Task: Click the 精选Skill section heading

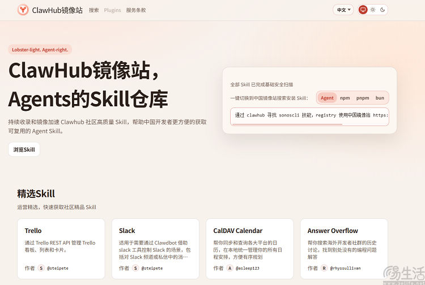Action: (x=36, y=193)
